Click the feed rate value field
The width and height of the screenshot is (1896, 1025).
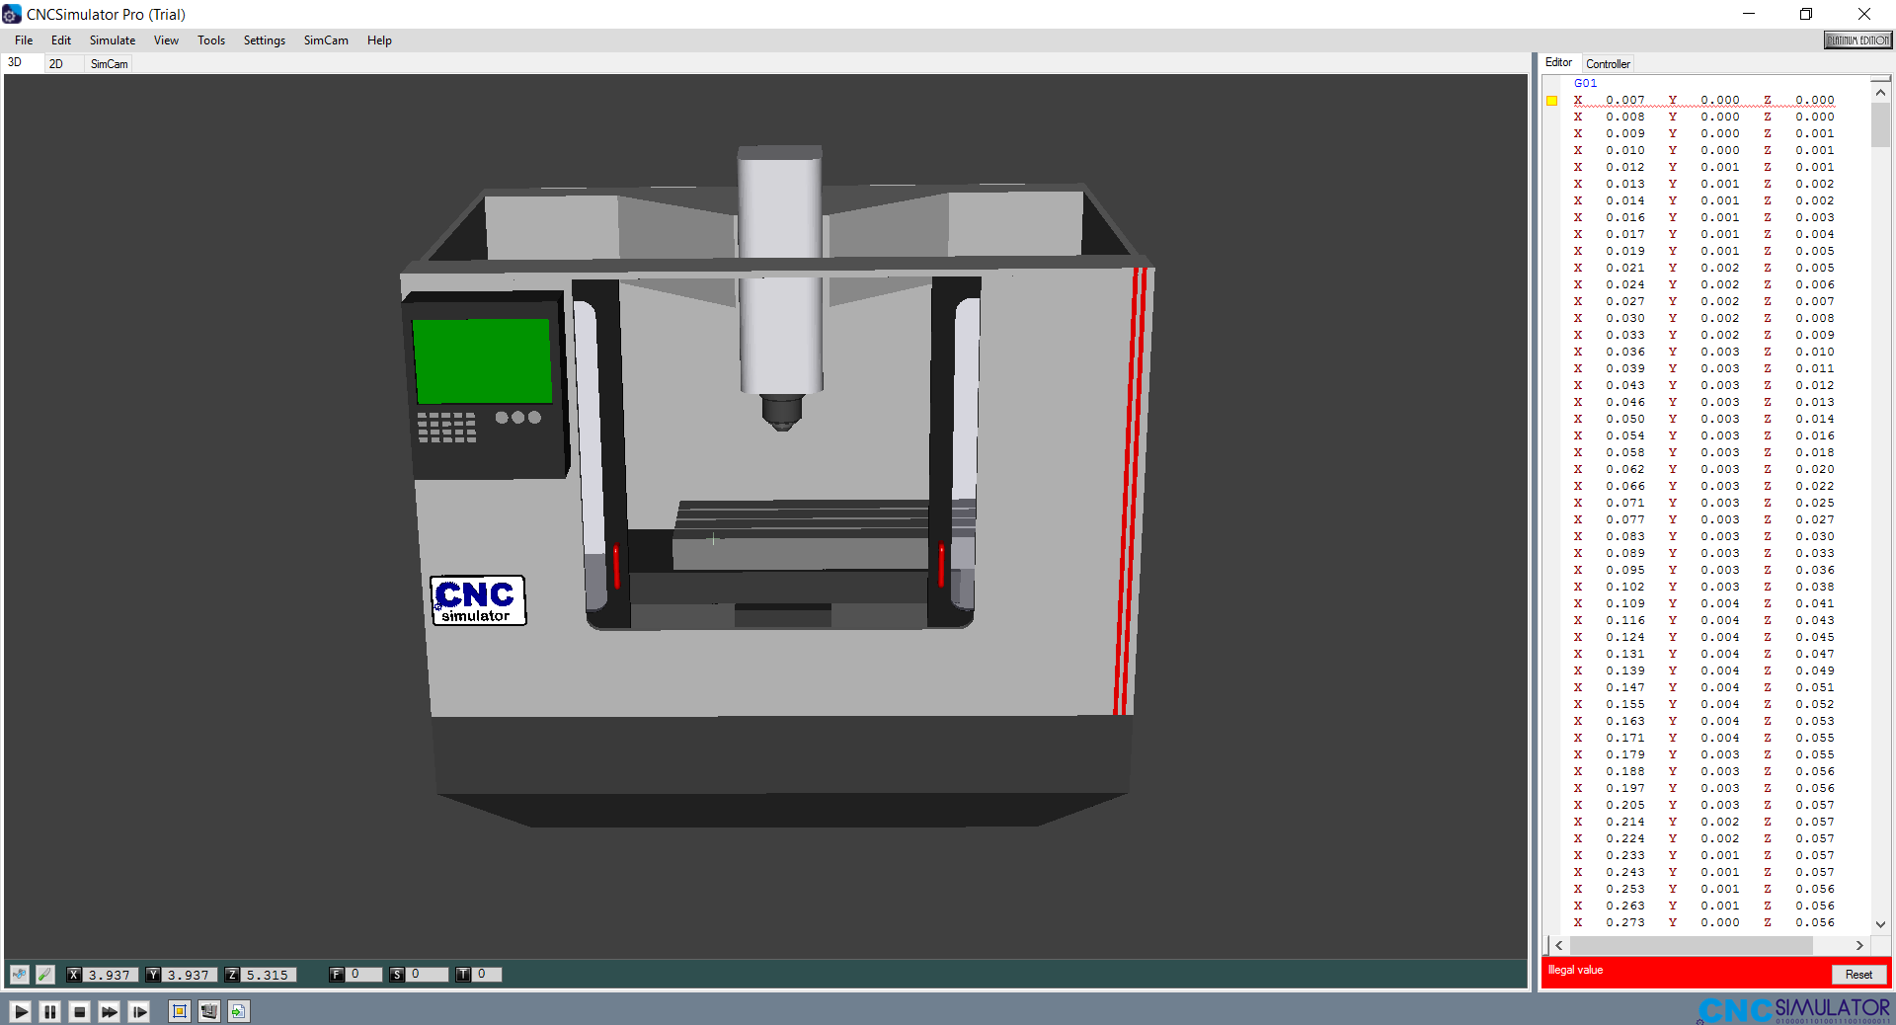(363, 975)
